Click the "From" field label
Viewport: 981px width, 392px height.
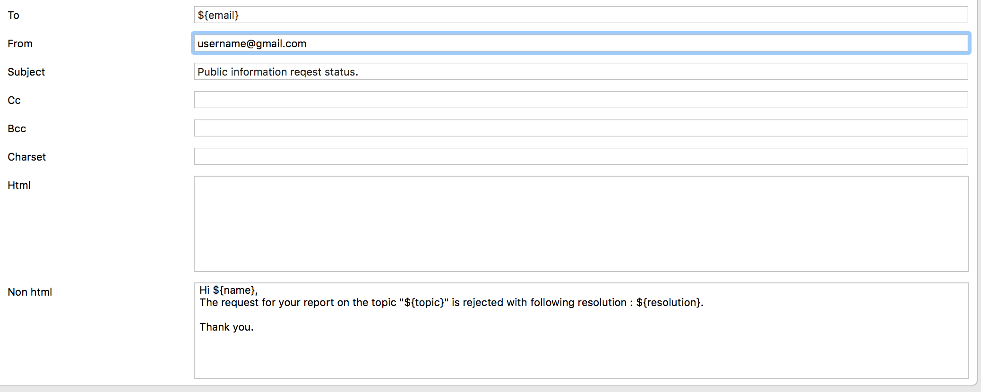click(x=20, y=43)
